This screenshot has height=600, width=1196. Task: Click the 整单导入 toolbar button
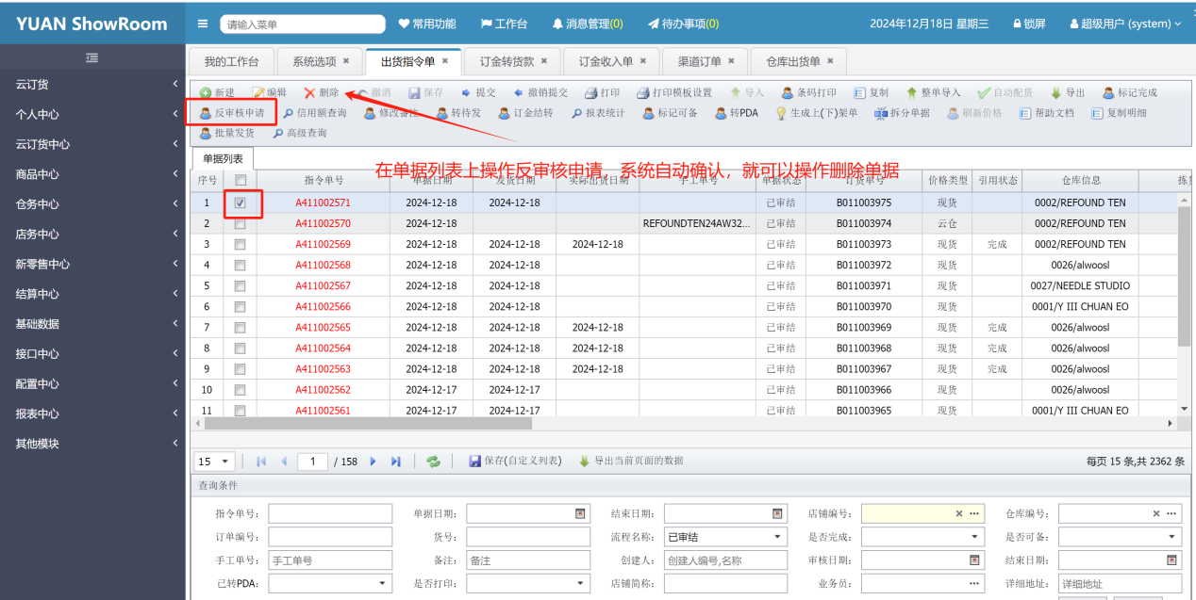pyautogui.click(x=933, y=92)
